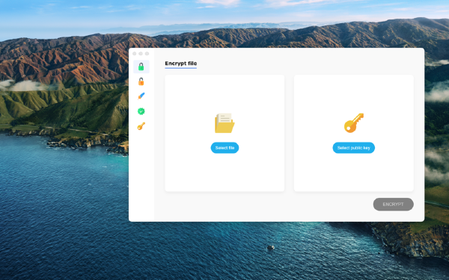Click the large orange key icon
Screen dimensions: 449x280
[354, 123]
